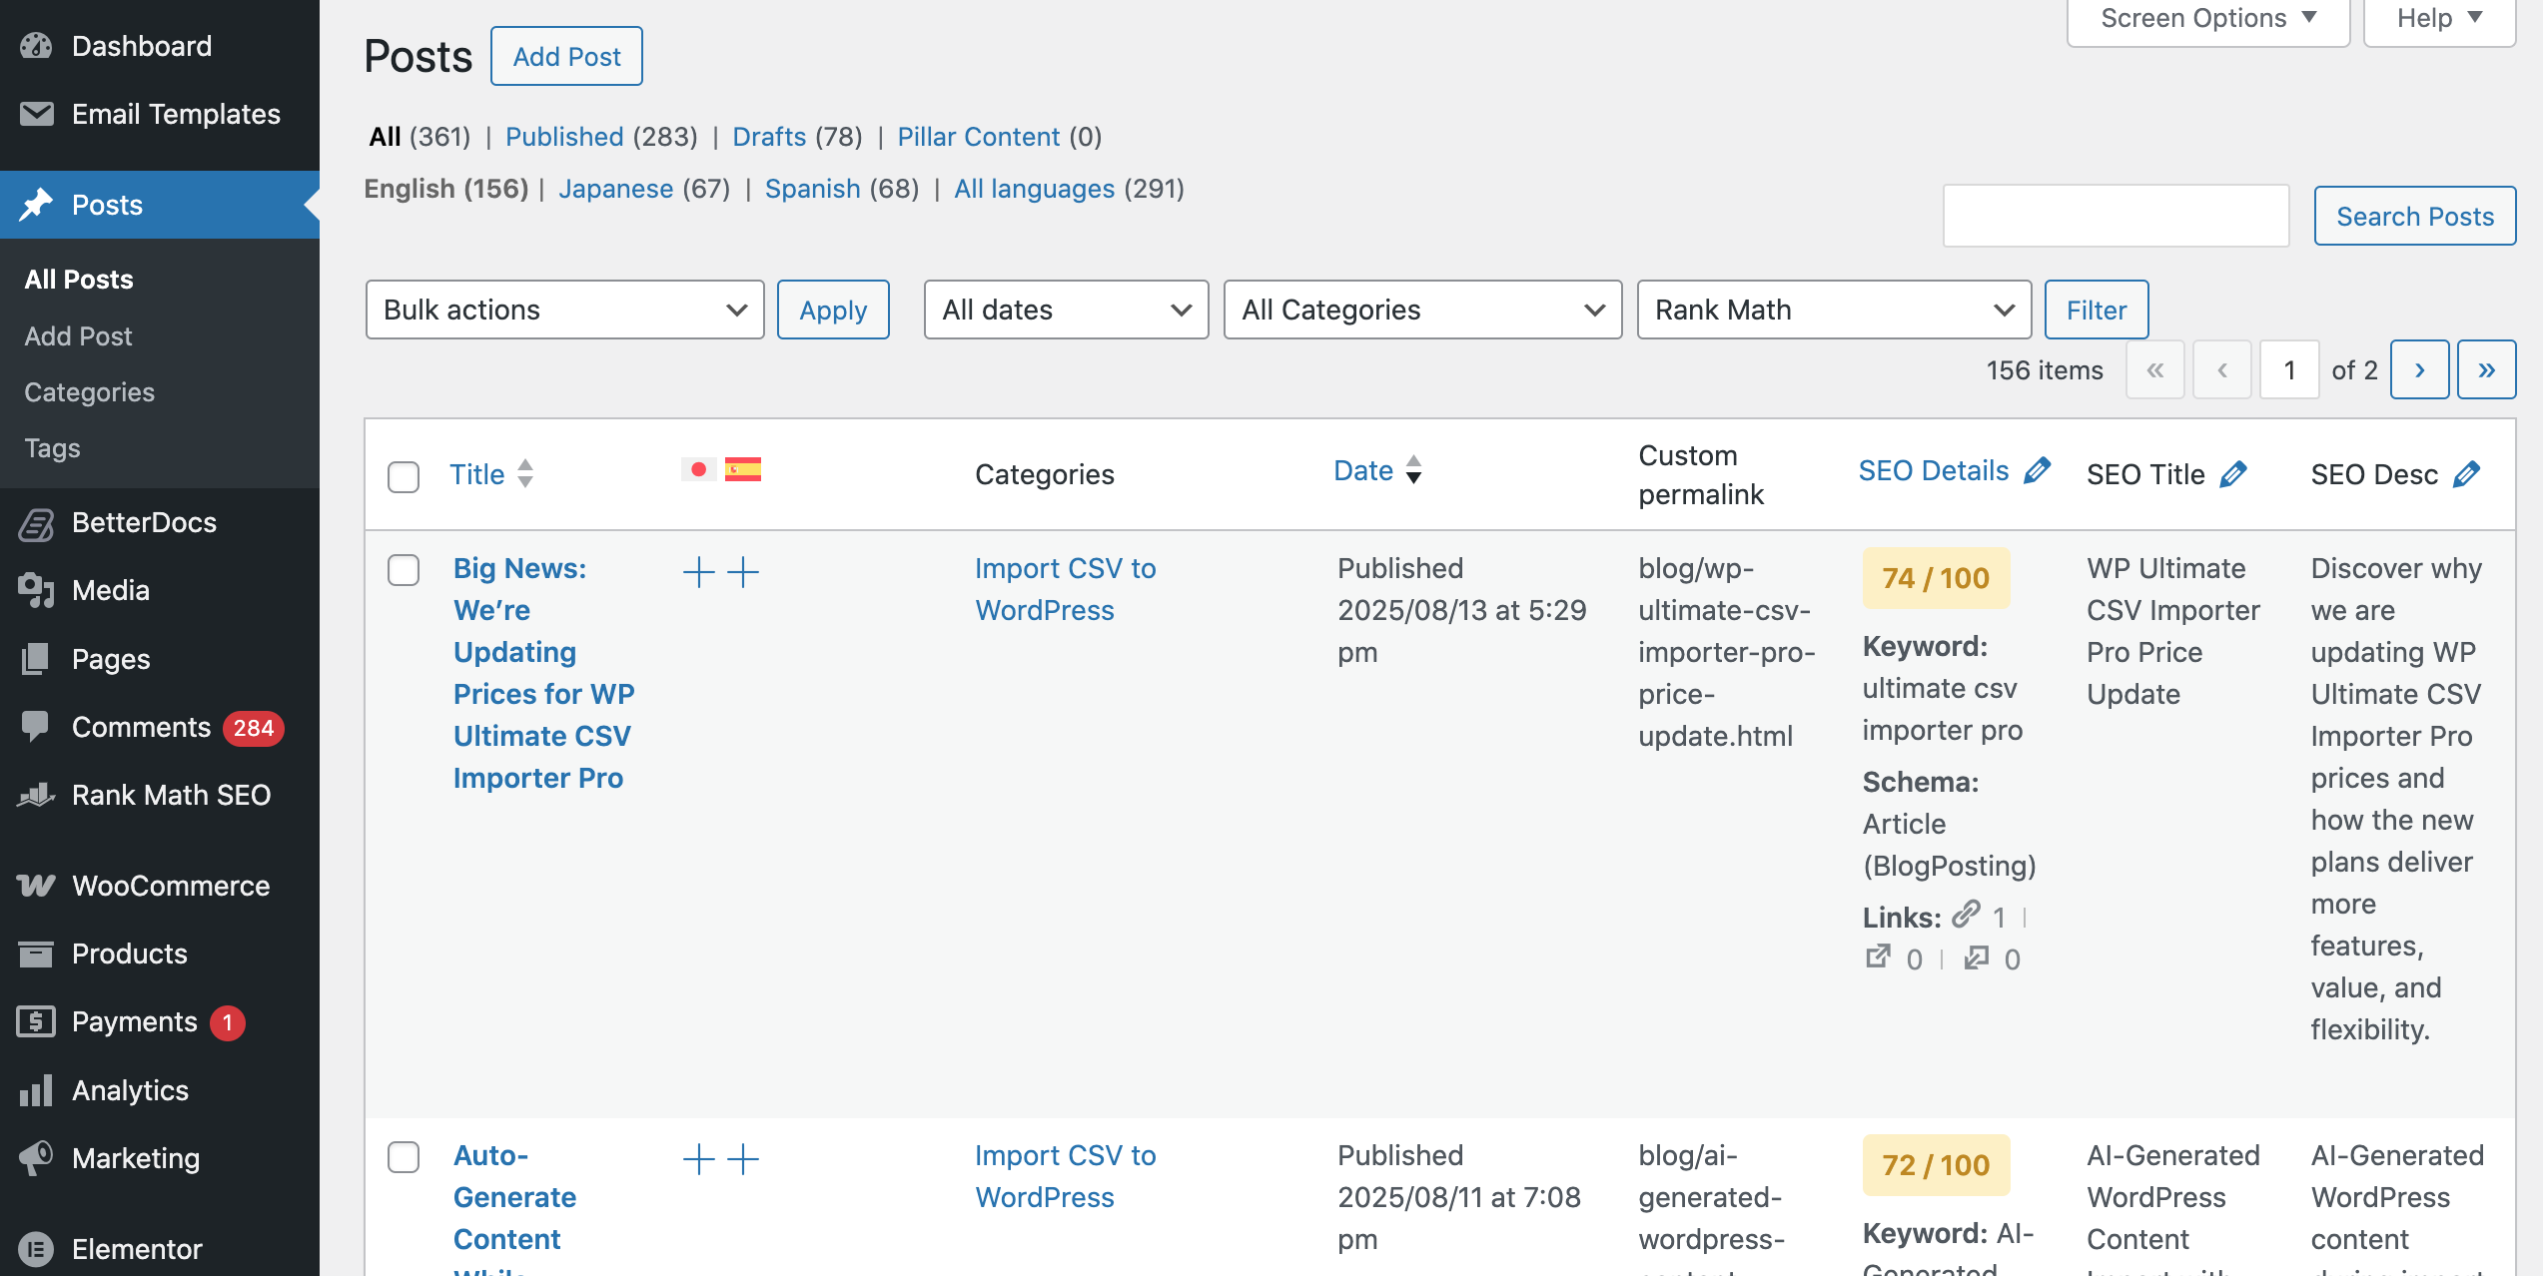Open the All dates dropdown
Screen dimensions: 2543x1276
(x=1067, y=310)
